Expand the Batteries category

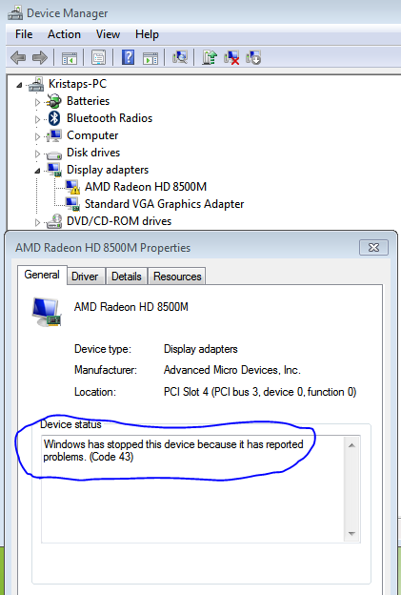[x=37, y=102]
